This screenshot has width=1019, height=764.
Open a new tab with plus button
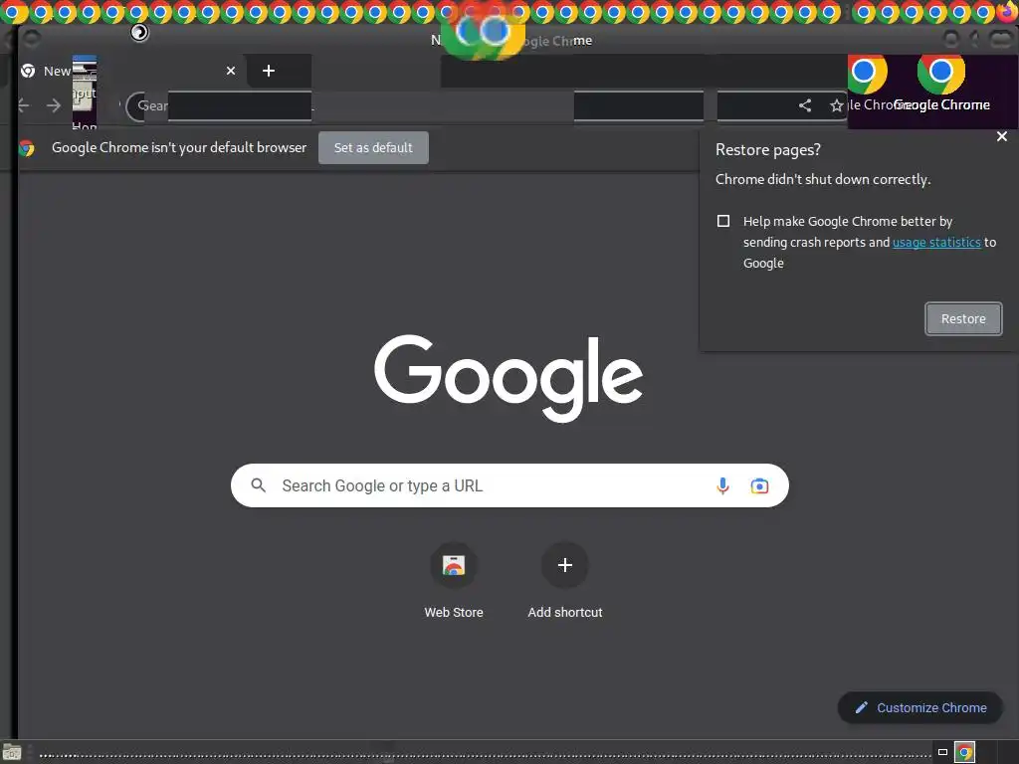[x=269, y=71]
